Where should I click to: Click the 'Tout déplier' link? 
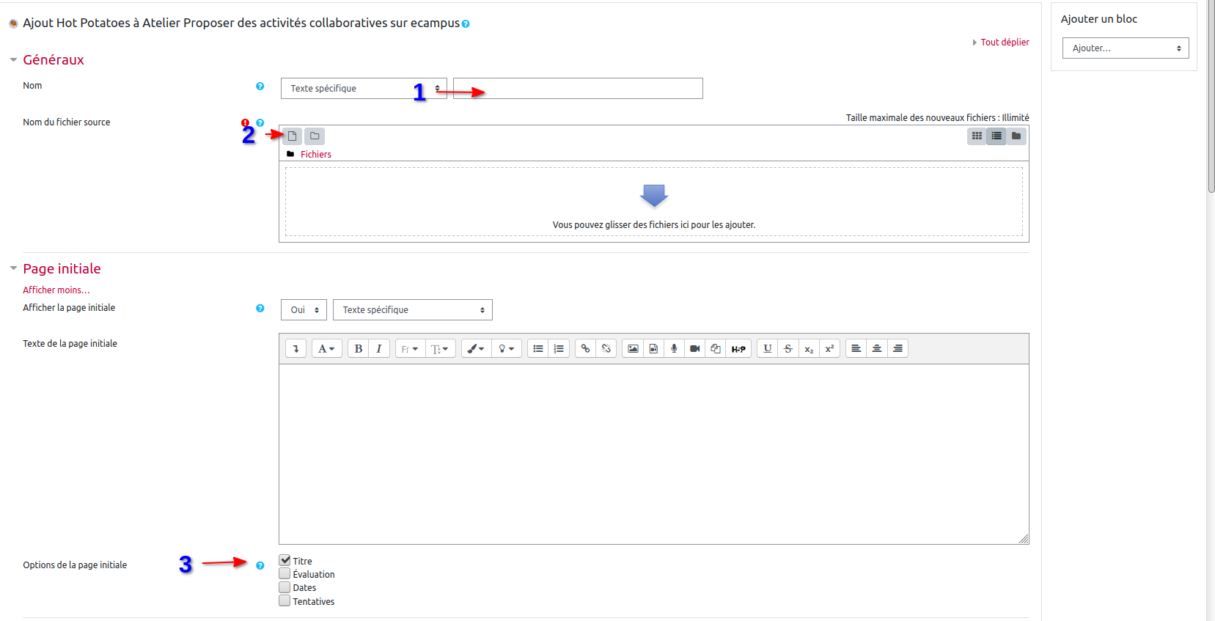1005,43
